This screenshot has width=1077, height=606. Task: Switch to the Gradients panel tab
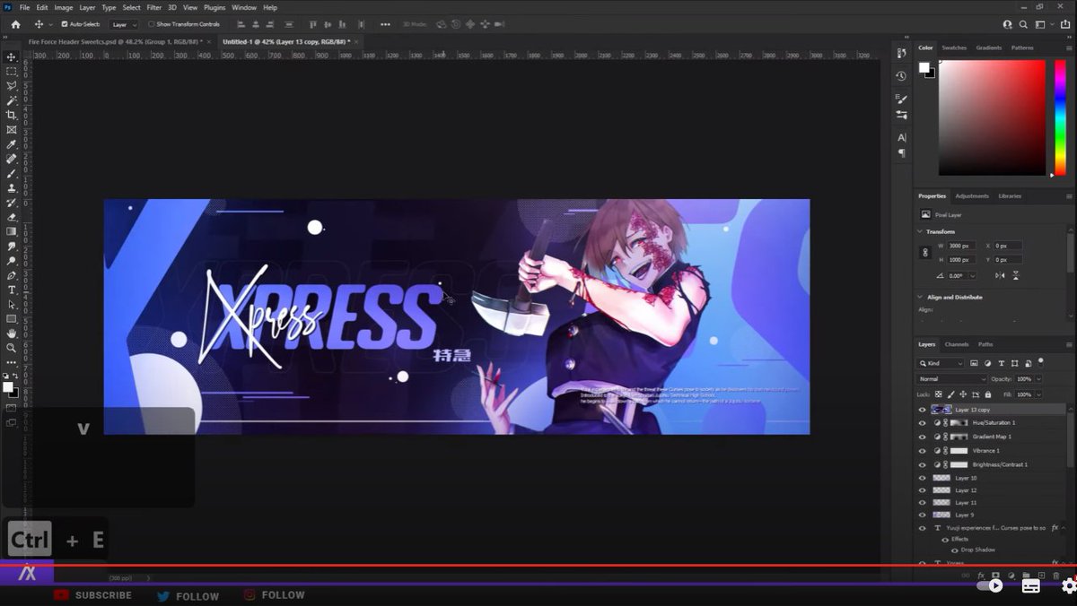pyautogui.click(x=988, y=48)
